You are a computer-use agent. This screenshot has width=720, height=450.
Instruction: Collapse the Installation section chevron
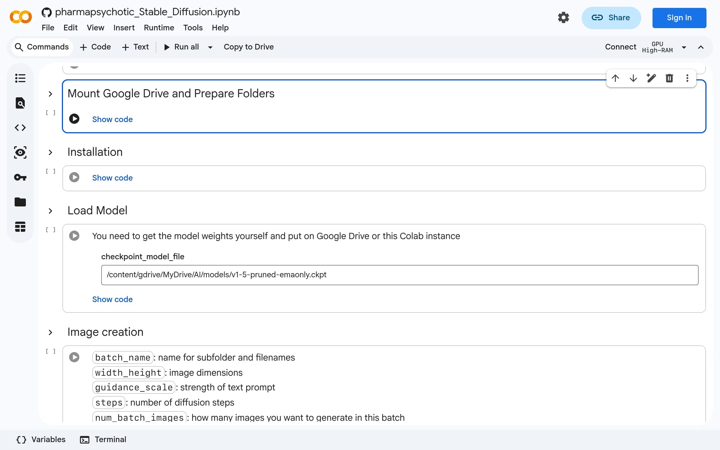point(50,152)
